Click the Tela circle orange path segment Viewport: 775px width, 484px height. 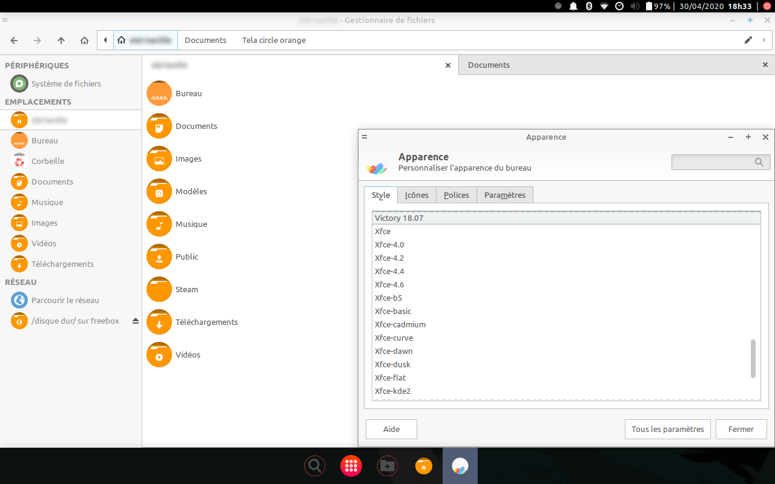(x=274, y=41)
